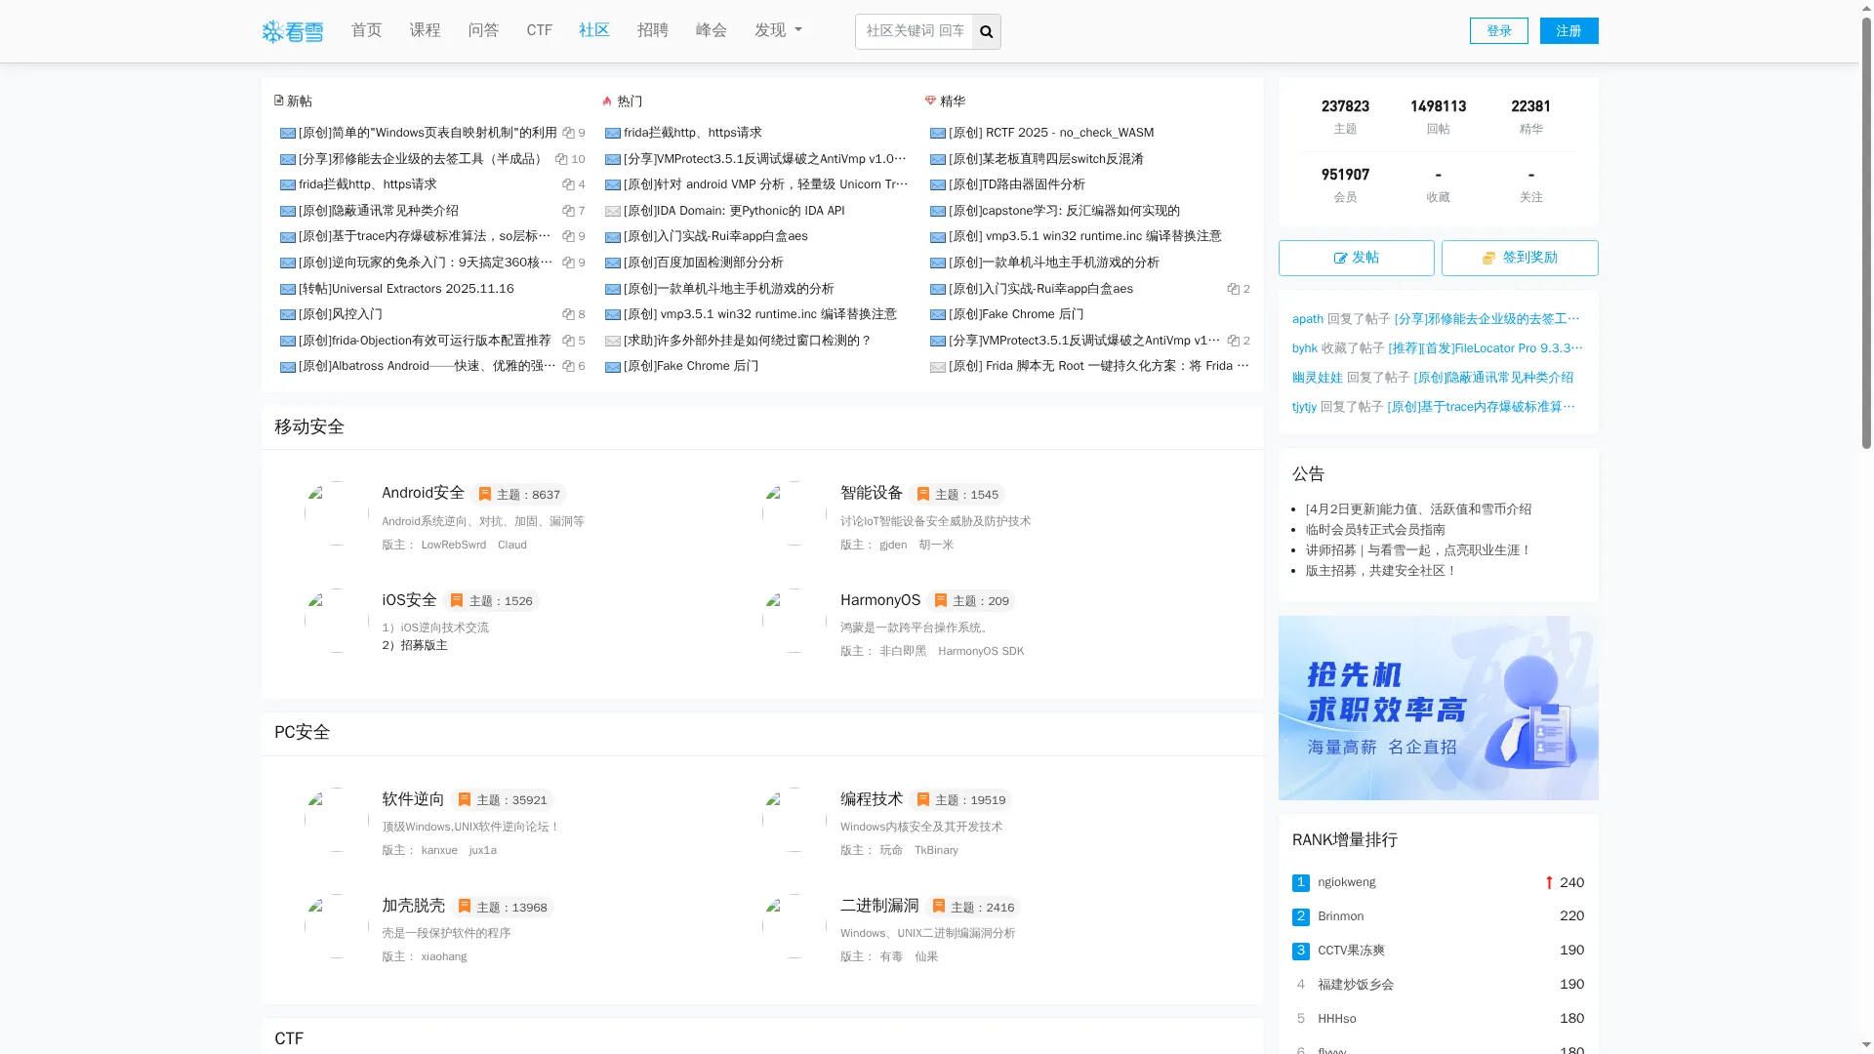Open the 讲师招募 announcement link
The width and height of the screenshot is (1874, 1054).
(x=1417, y=550)
